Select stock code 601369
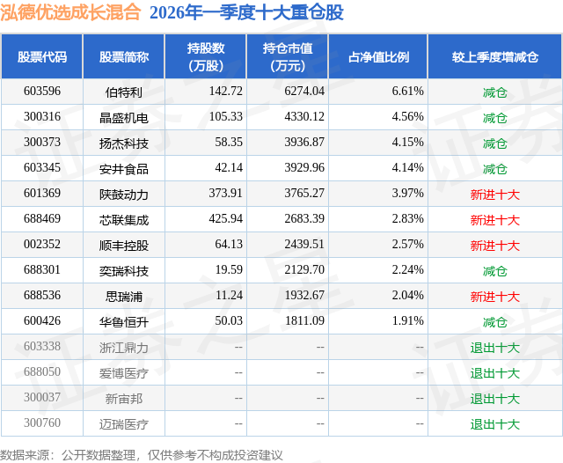The height and width of the screenshot is (463, 563). coord(42,194)
